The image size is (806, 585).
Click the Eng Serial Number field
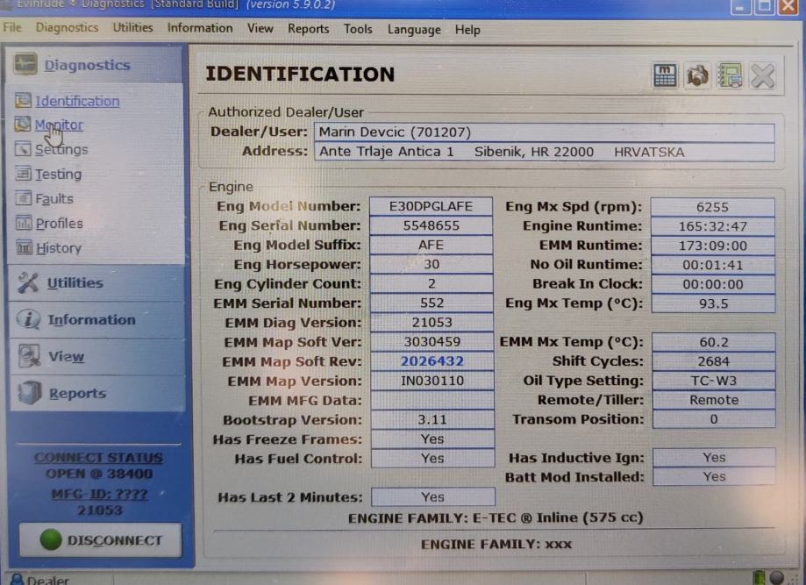[431, 226]
